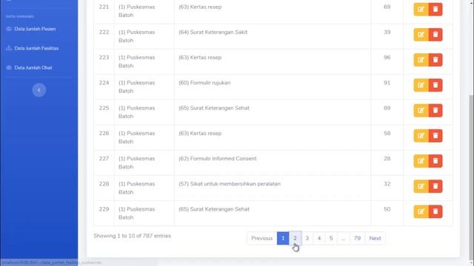
Task: Select the value 50 cell in row 229
Action: click(x=387, y=214)
